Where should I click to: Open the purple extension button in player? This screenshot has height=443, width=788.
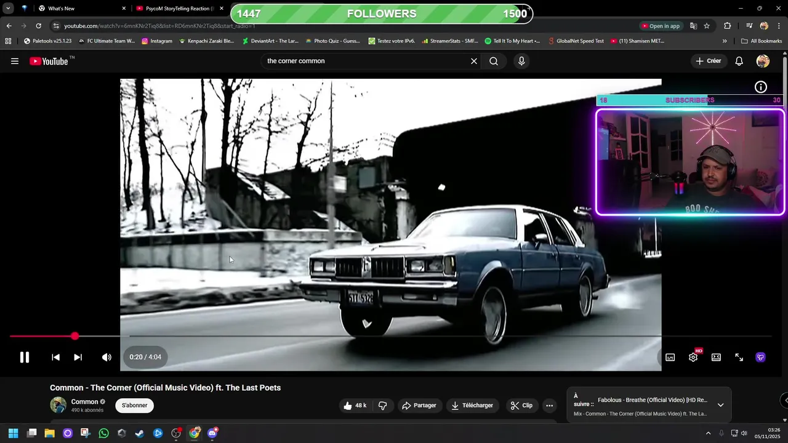[x=761, y=357]
